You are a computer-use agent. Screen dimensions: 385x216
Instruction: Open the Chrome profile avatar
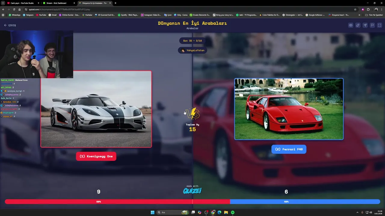(x=376, y=9)
